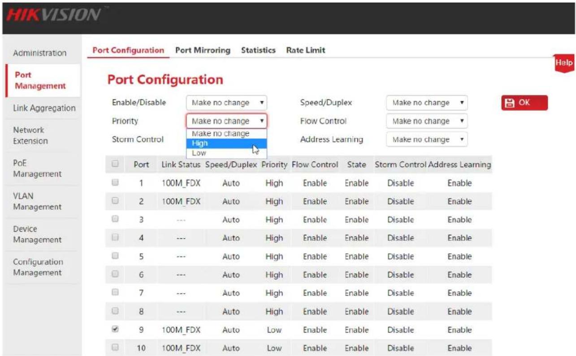Click the Hikvision logo

[53, 16]
